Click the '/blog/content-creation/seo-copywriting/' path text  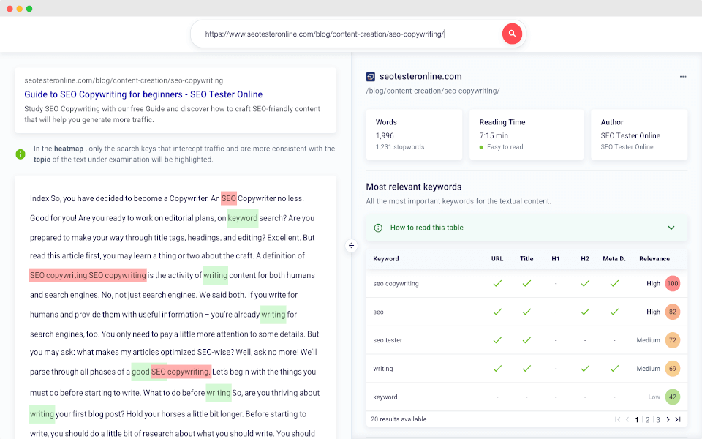click(433, 91)
